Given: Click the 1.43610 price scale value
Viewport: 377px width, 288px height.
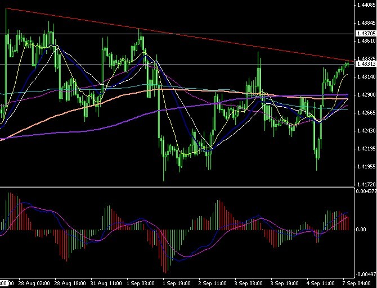Looking at the screenshot, I should point(367,41).
